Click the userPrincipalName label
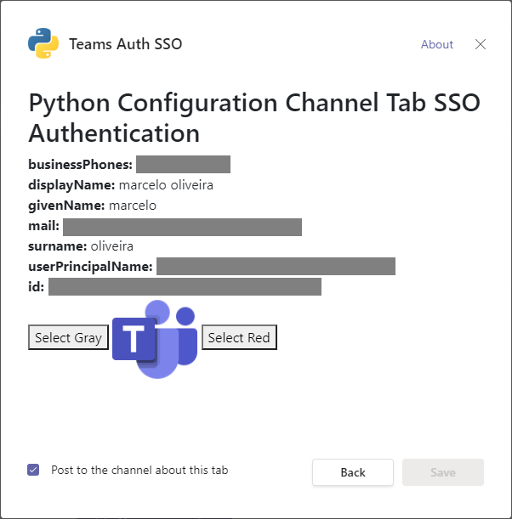 90,267
